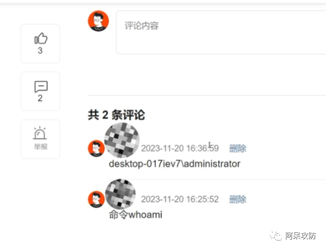
Task: Click the small avatar of first comment
Action: (x=96, y=148)
